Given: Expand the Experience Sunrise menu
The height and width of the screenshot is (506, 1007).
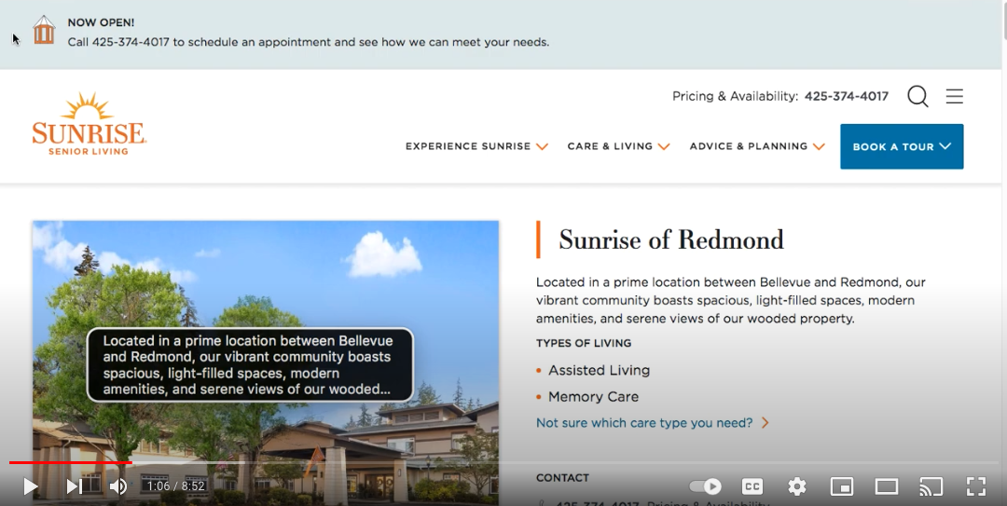Looking at the screenshot, I should click(x=476, y=146).
